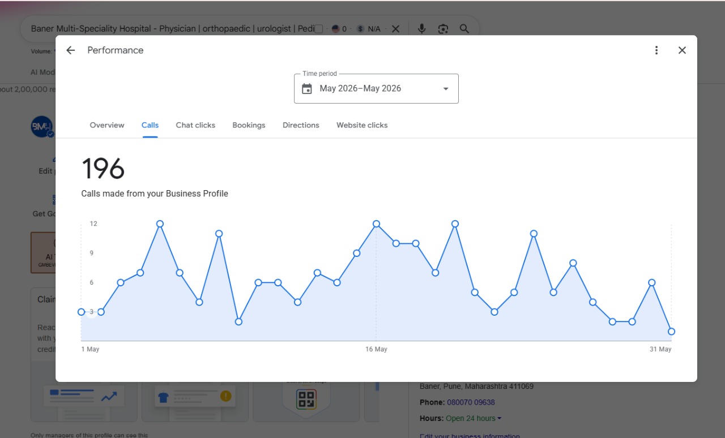The height and width of the screenshot is (438, 725).
Task: Go back using the Performance back arrow
Action: coord(70,50)
